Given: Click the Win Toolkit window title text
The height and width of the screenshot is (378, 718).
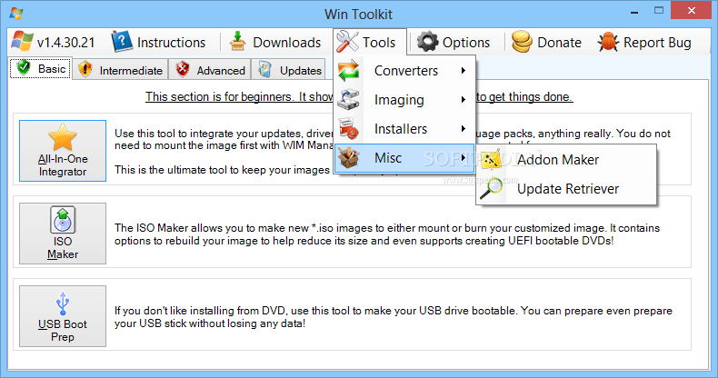Looking at the screenshot, I should pyautogui.click(x=358, y=15).
